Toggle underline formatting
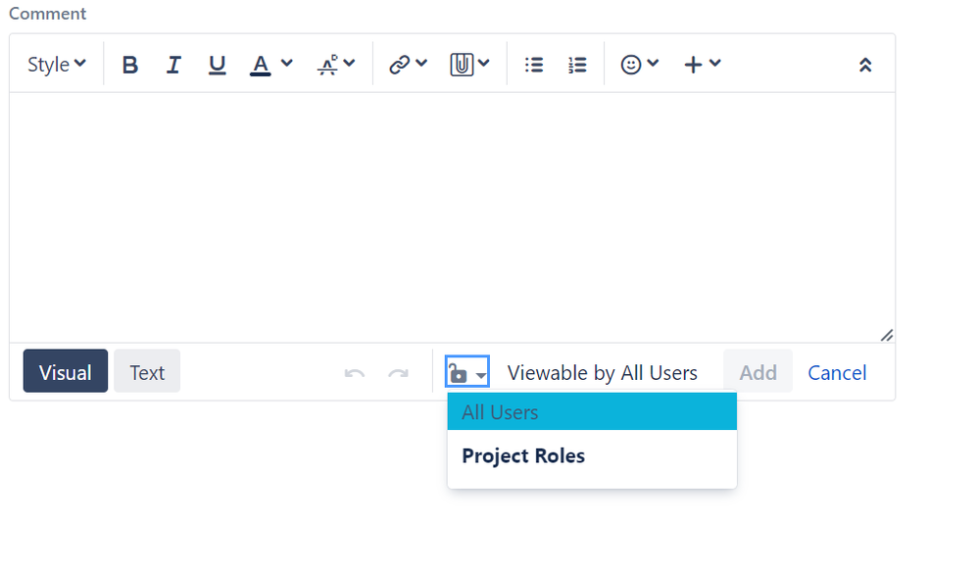 coord(218,64)
